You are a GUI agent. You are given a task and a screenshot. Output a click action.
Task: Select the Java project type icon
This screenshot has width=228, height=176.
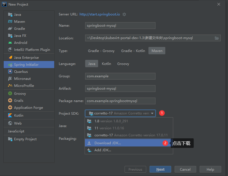[10, 15]
